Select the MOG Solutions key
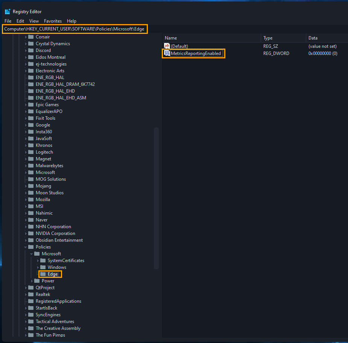 (x=51, y=179)
